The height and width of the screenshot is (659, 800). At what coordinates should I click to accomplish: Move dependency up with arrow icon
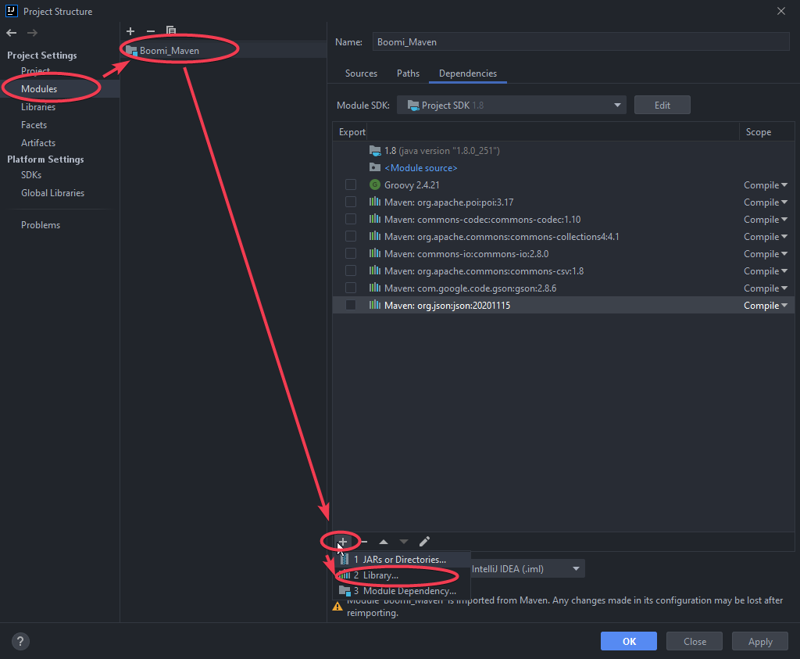(x=384, y=542)
